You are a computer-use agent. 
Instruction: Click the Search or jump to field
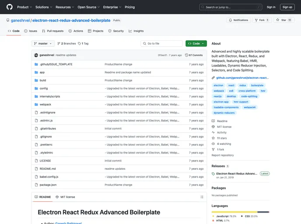pyautogui.click(x=231, y=7)
